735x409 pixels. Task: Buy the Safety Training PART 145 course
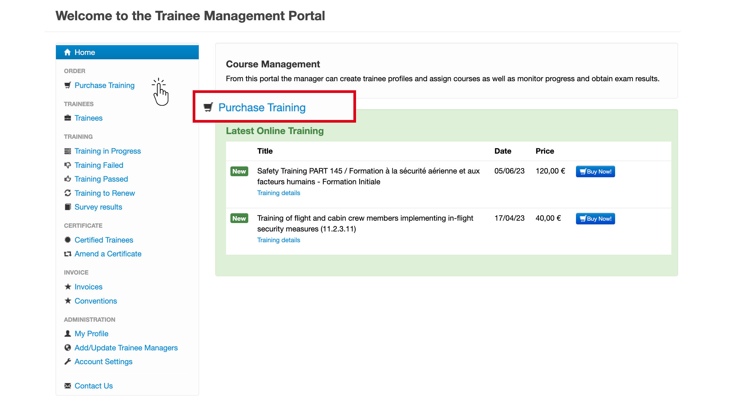point(595,171)
